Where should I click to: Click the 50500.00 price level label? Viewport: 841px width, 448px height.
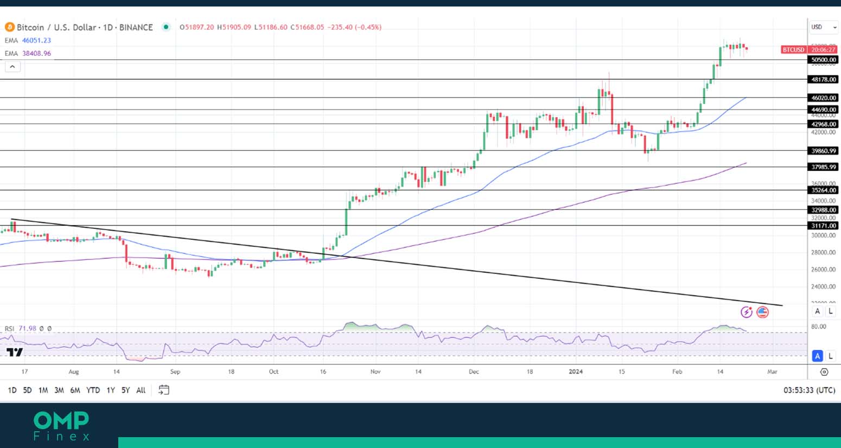(824, 60)
